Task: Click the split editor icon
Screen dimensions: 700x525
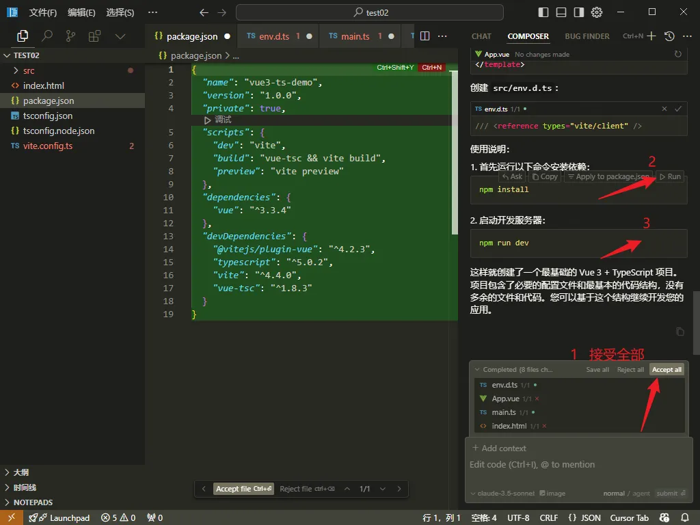Action: (425, 36)
